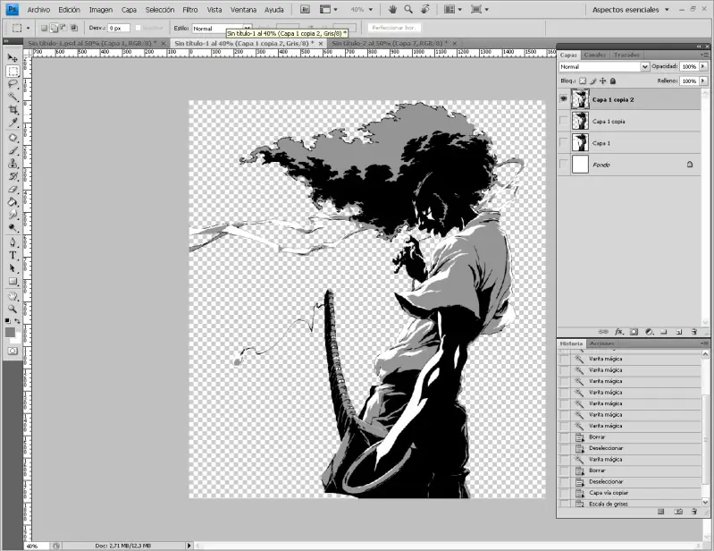The height and width of the screenshot is (551, 714).
Task: Create a new layer in Capas panel
Action: tap(678, 332)
